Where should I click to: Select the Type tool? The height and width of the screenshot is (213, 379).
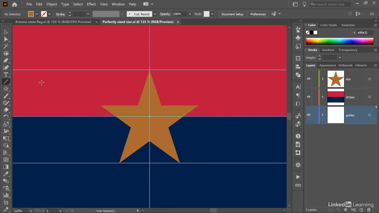[x=6, y=75]
